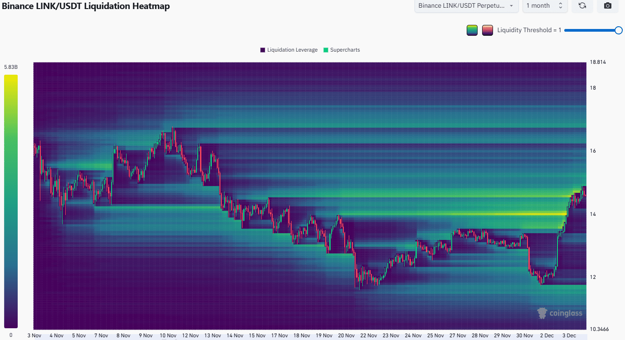The width and height of the screenshot is (625, 340).
Task: Open the Binance LINK/USDT Perpetual pair dropdown
Action: click(x=467, y=6)
